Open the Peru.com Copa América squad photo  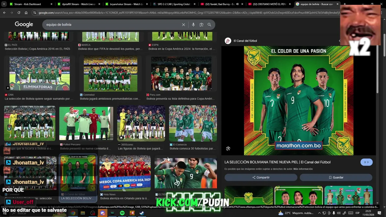tap(181, 74)
